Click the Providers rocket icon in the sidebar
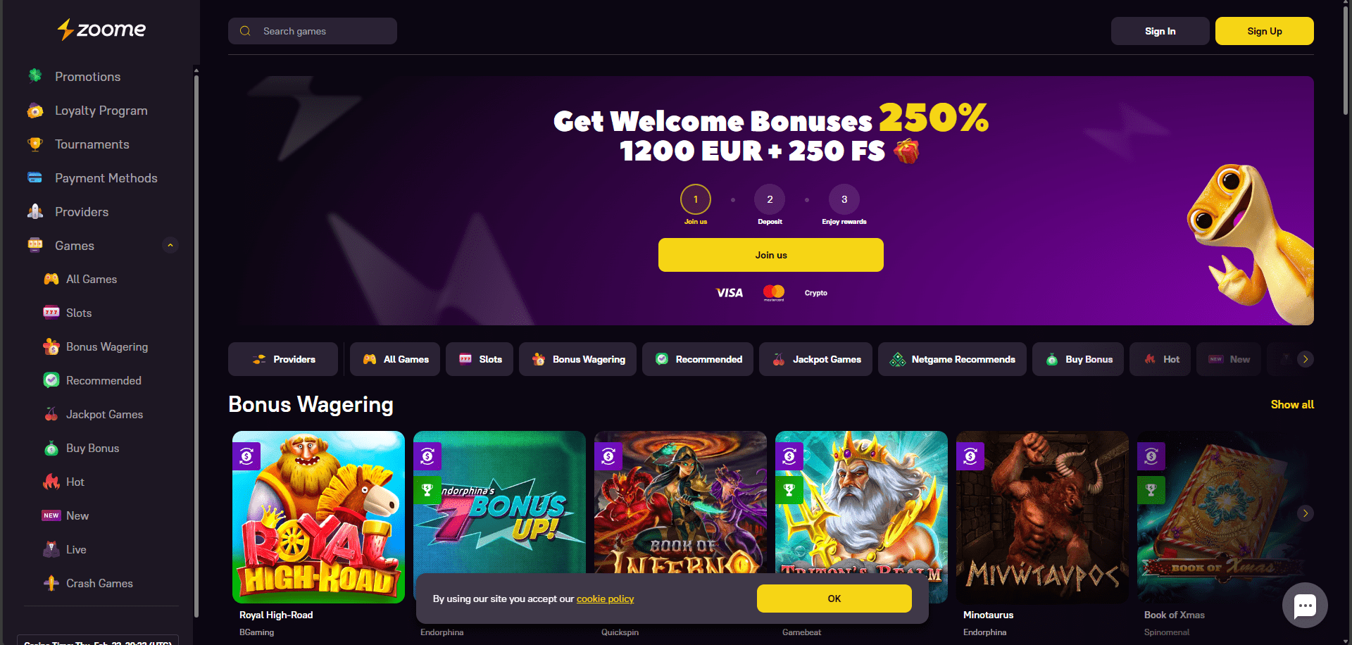 coord(35,211)
